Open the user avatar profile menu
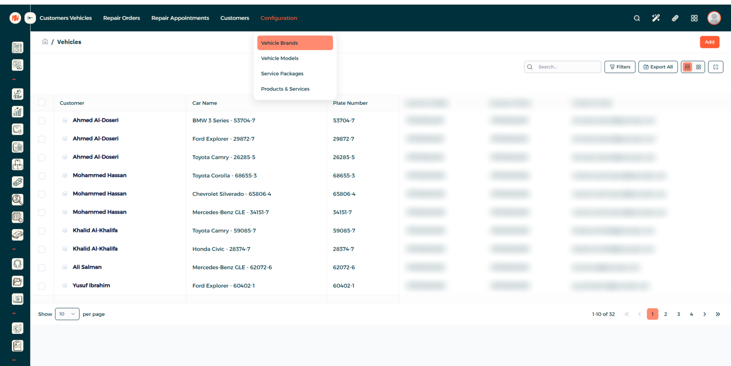This screenshot has width=731, height=366. coord(714,18)
